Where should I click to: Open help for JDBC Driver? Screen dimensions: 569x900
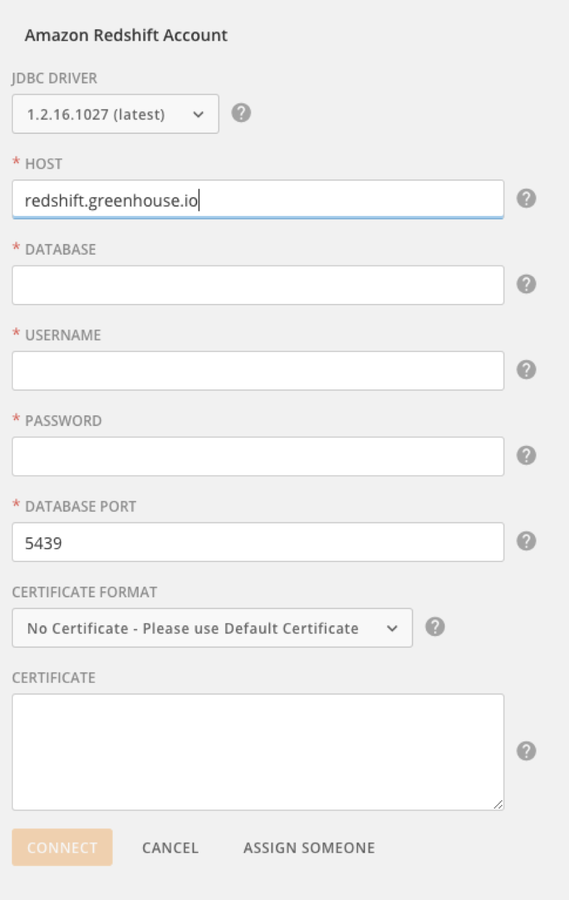point(241,113)
